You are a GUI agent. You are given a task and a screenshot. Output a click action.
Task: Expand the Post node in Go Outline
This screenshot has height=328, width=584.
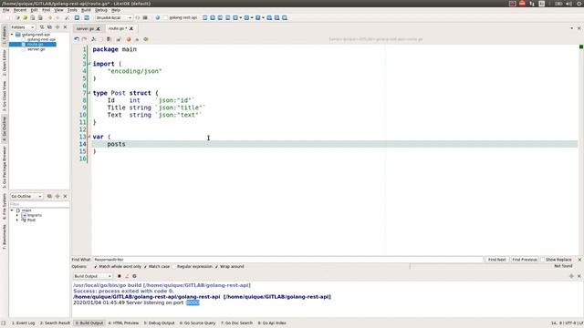(17, 220)
